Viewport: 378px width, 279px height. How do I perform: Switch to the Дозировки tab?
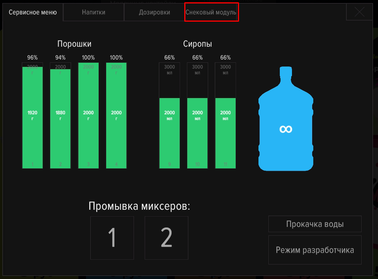click(154, 13)
